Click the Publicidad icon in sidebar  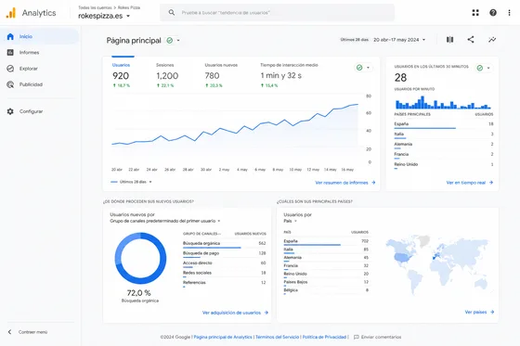pos(10,84)
